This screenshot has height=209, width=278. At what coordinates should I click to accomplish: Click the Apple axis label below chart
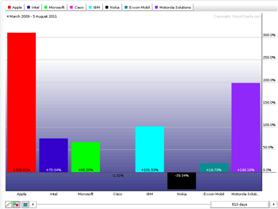[22, 194]
